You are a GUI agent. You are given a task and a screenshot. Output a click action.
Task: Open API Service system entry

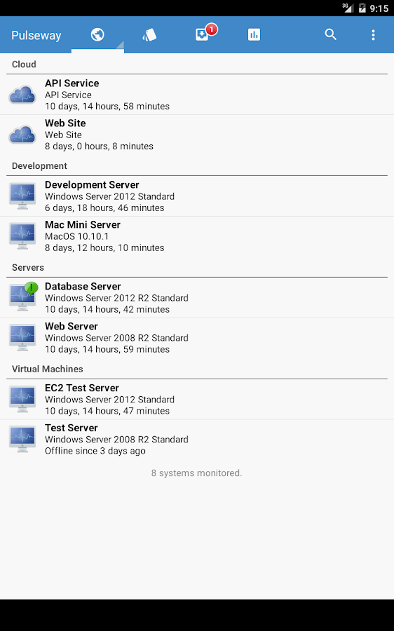coord(197,95)
